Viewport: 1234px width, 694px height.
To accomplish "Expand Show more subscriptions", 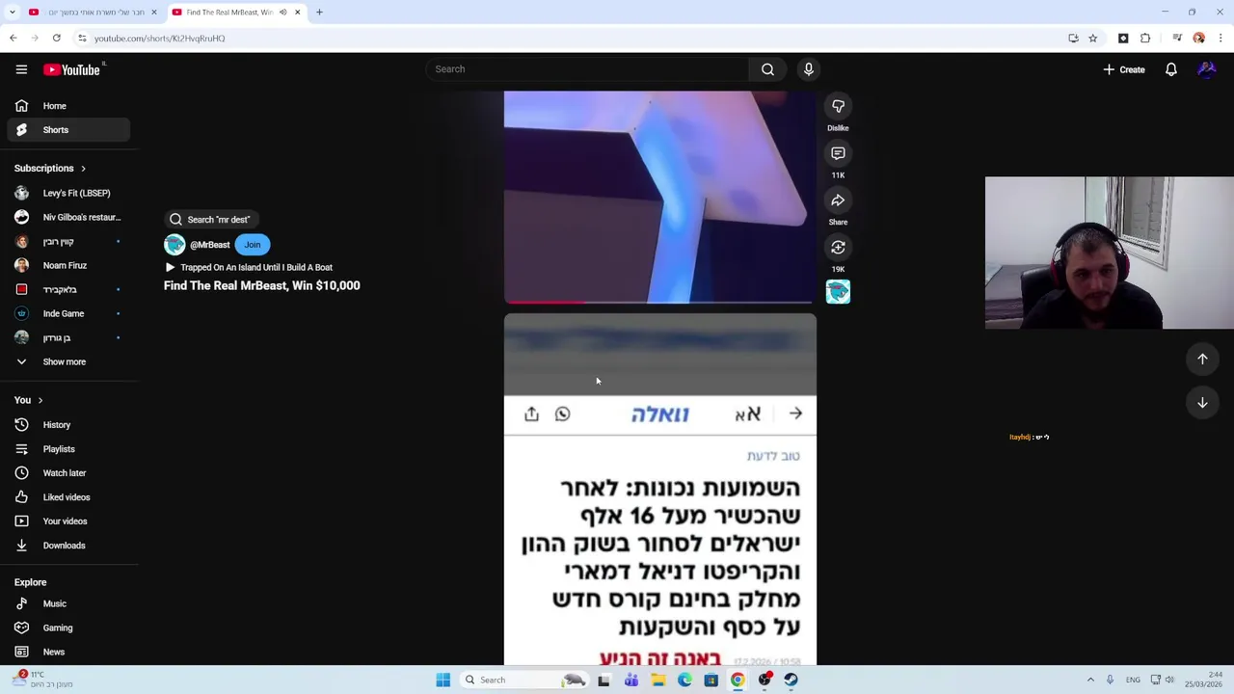I will (x=67, y=361).
